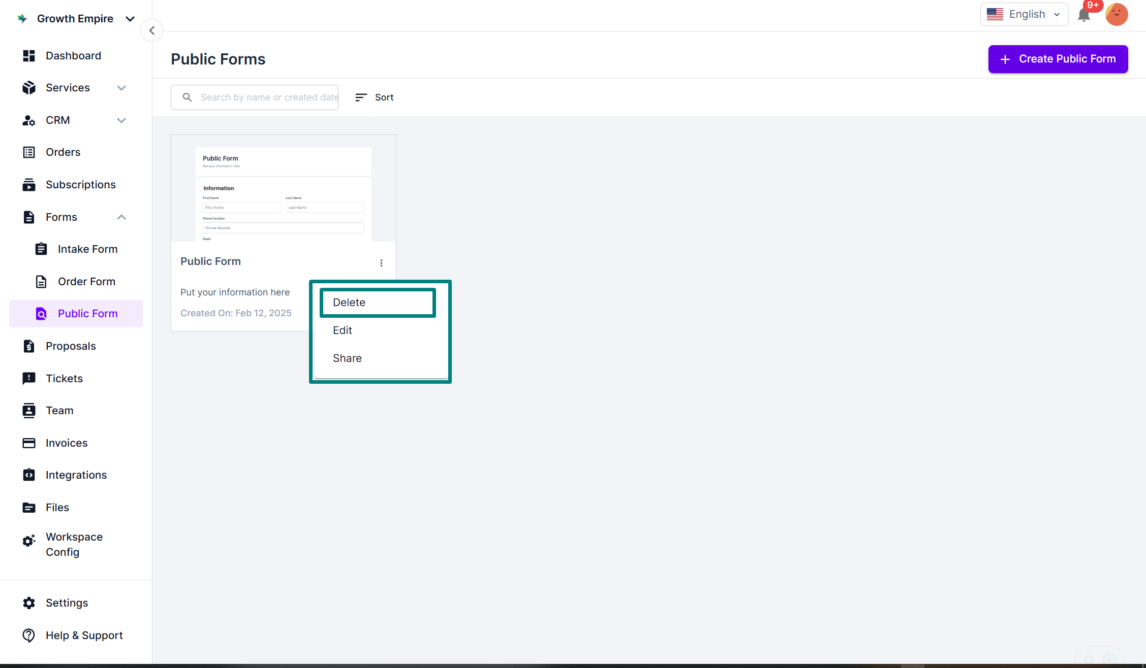Open notifications bell icon
This screenshot has width=1146, height=668.
point(1083,15)
